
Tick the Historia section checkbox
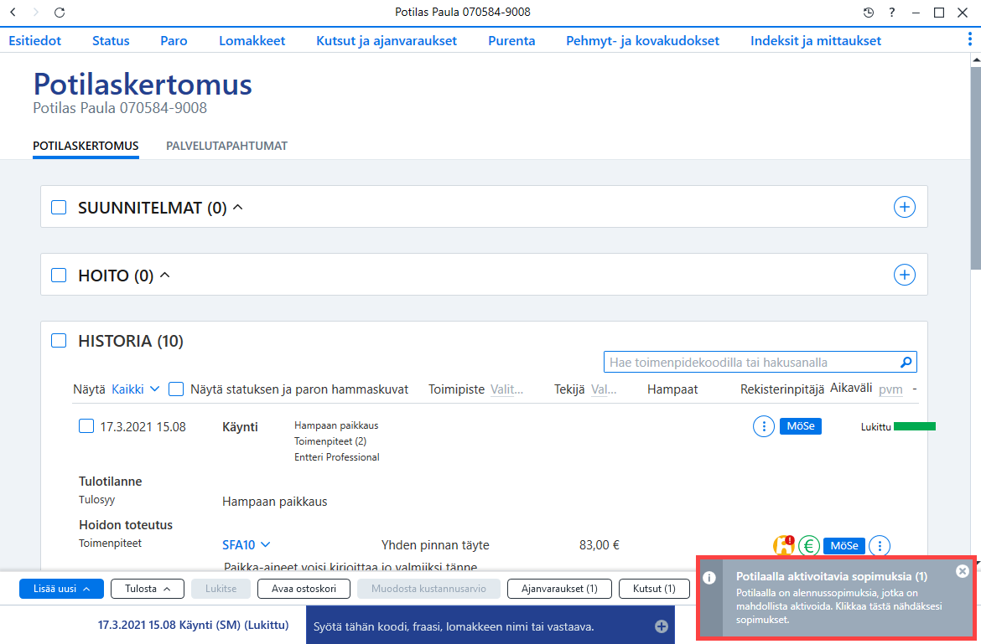pos(59,341)
